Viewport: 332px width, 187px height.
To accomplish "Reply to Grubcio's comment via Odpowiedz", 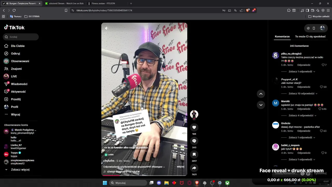I will (x=304, y=131).
